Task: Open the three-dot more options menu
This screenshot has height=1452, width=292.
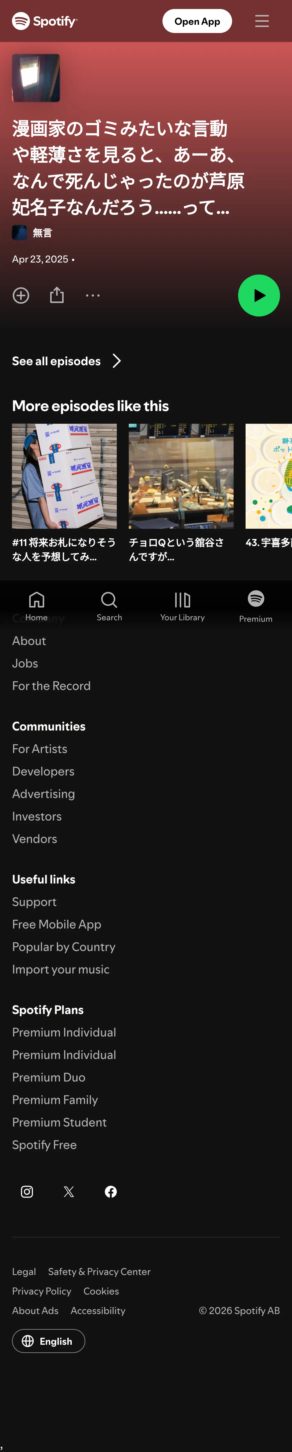Action: [93, 295]
